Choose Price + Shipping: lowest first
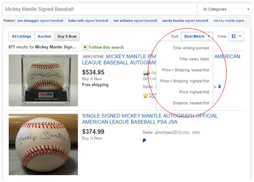 (185, 70)
